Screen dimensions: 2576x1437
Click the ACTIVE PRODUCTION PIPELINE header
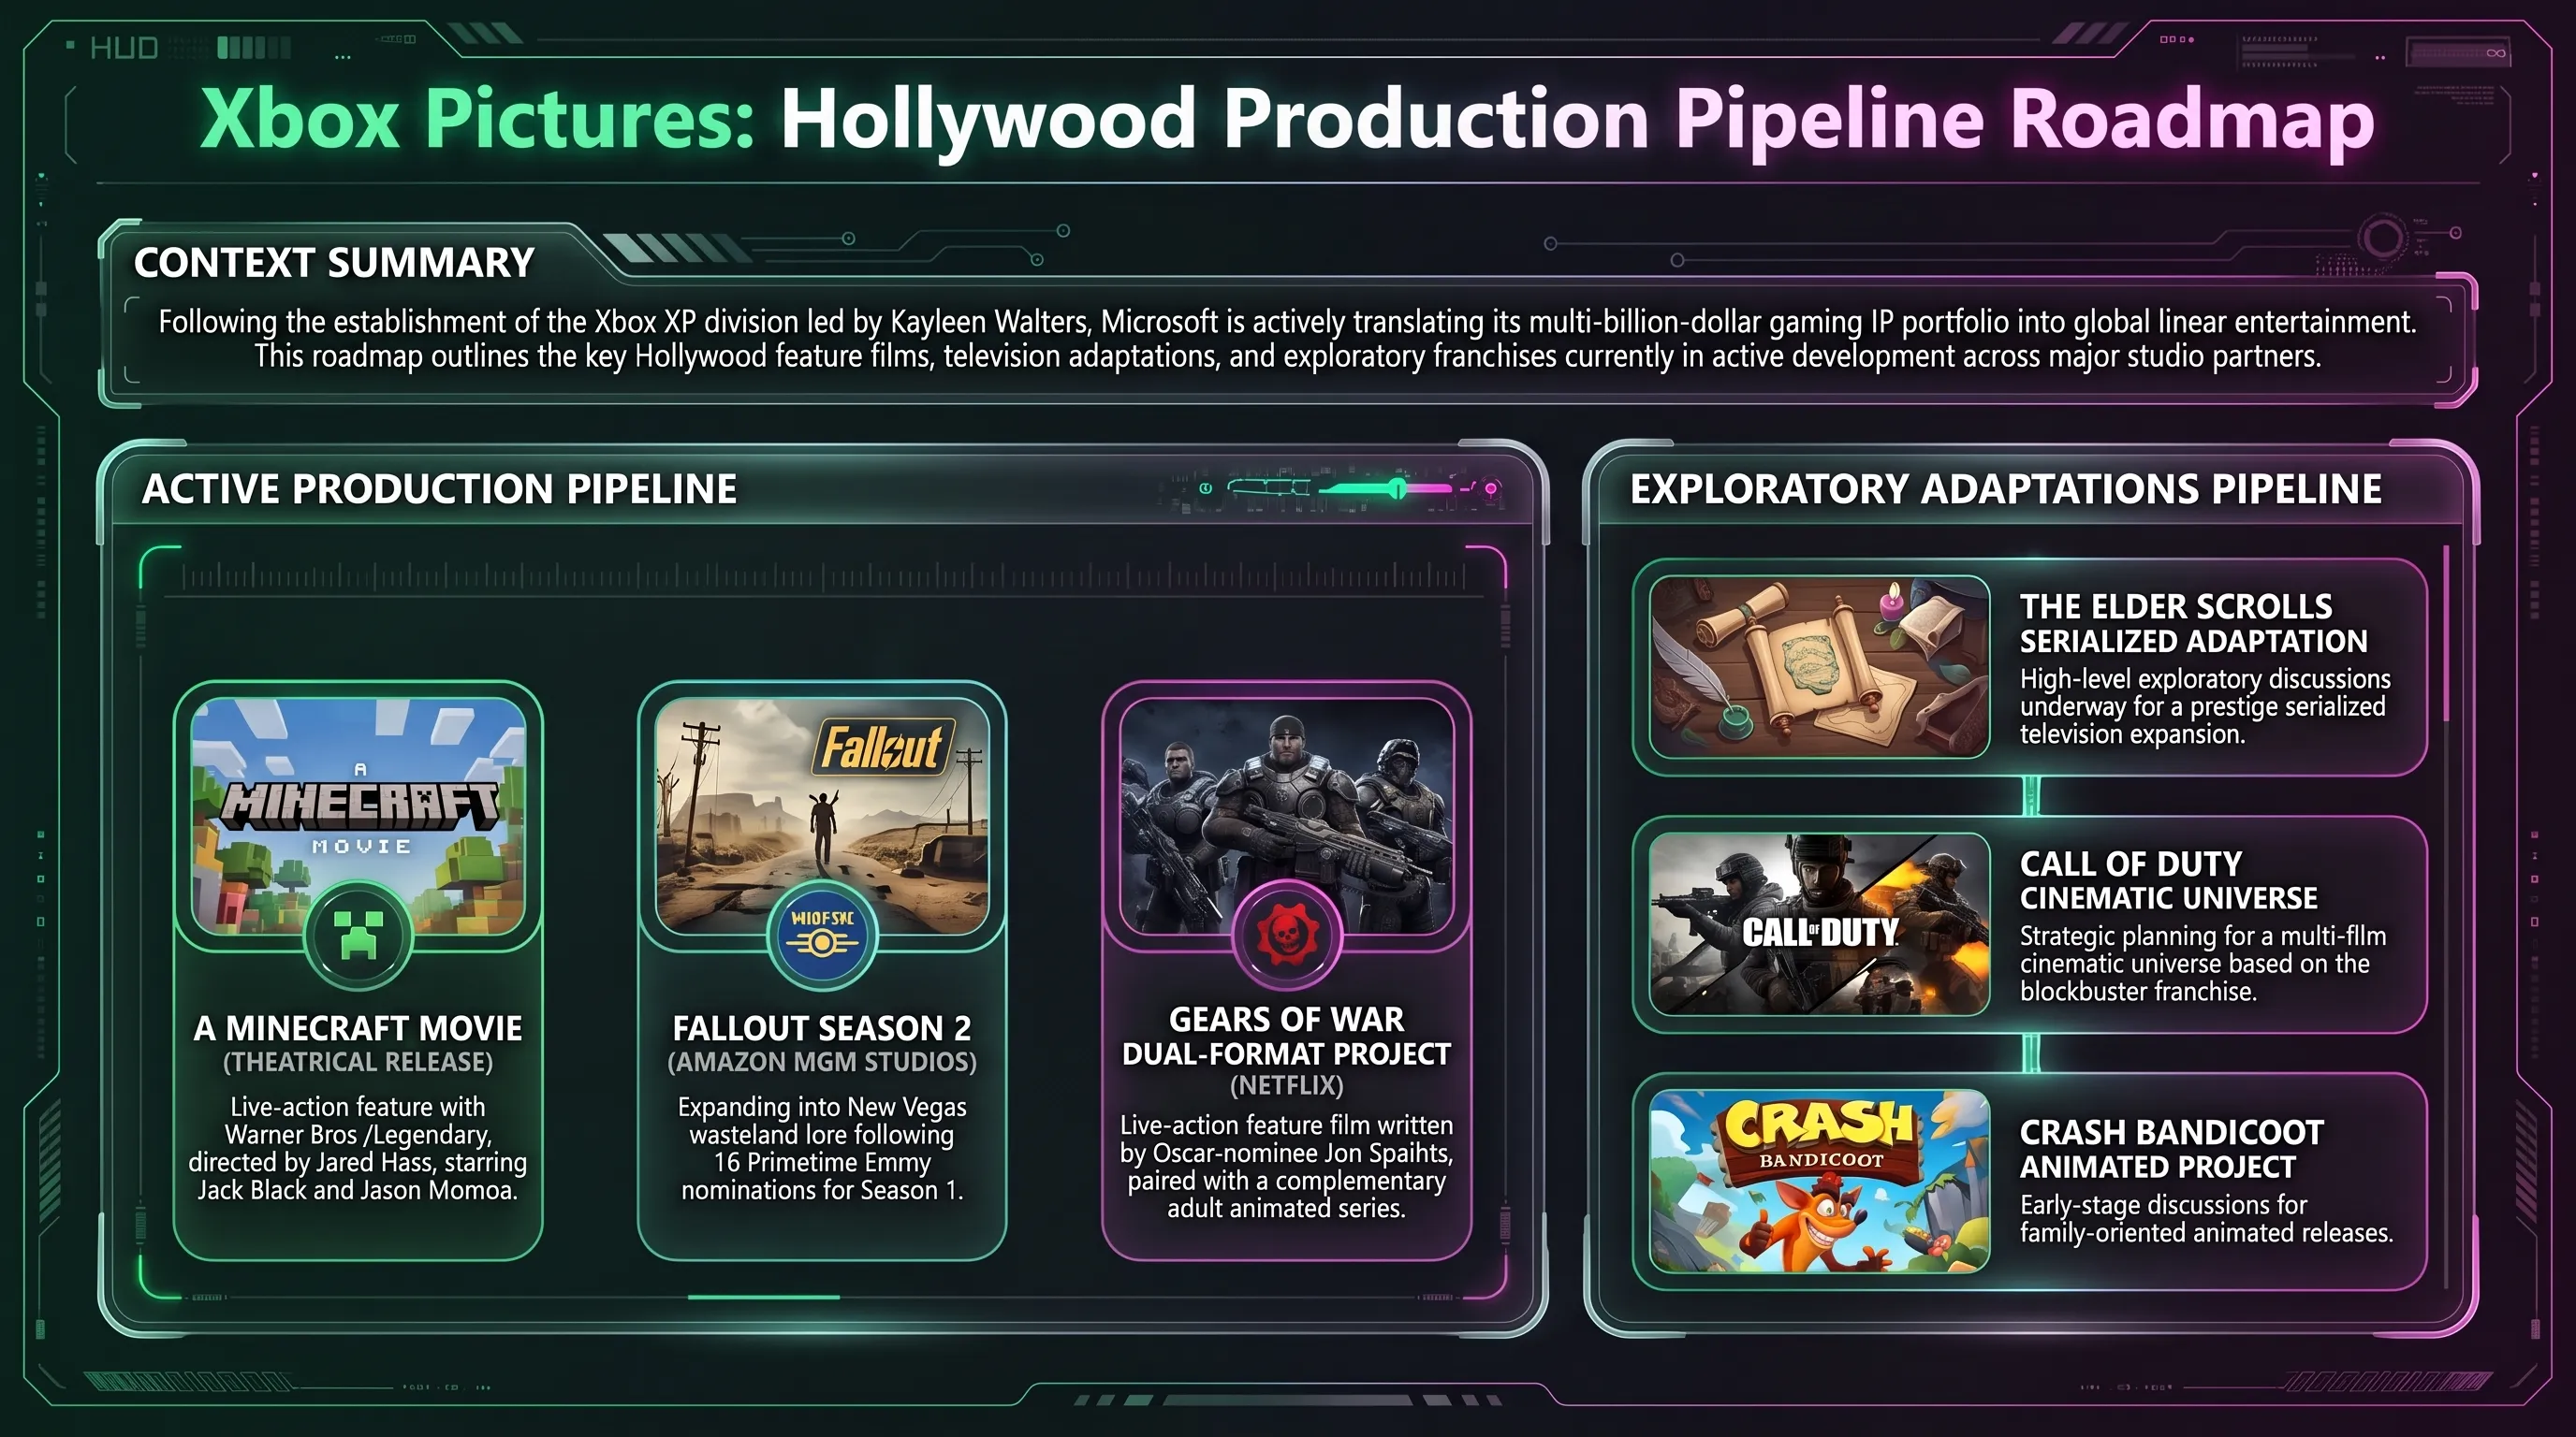coord(439,489)
